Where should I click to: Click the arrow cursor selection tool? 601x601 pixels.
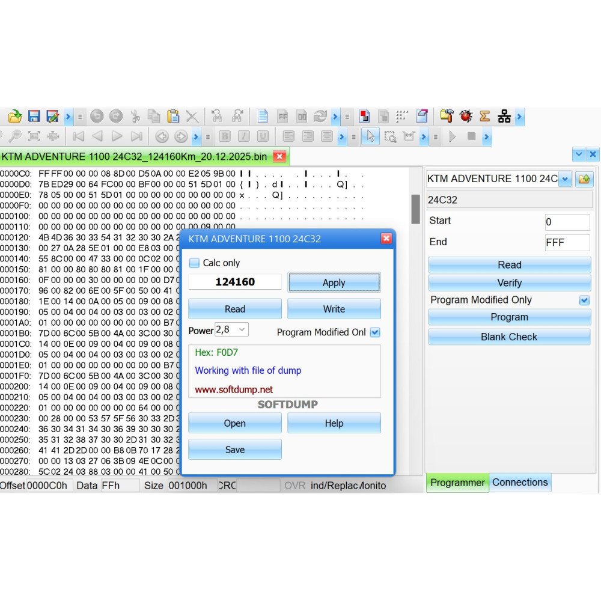click(x=370, y=136)
